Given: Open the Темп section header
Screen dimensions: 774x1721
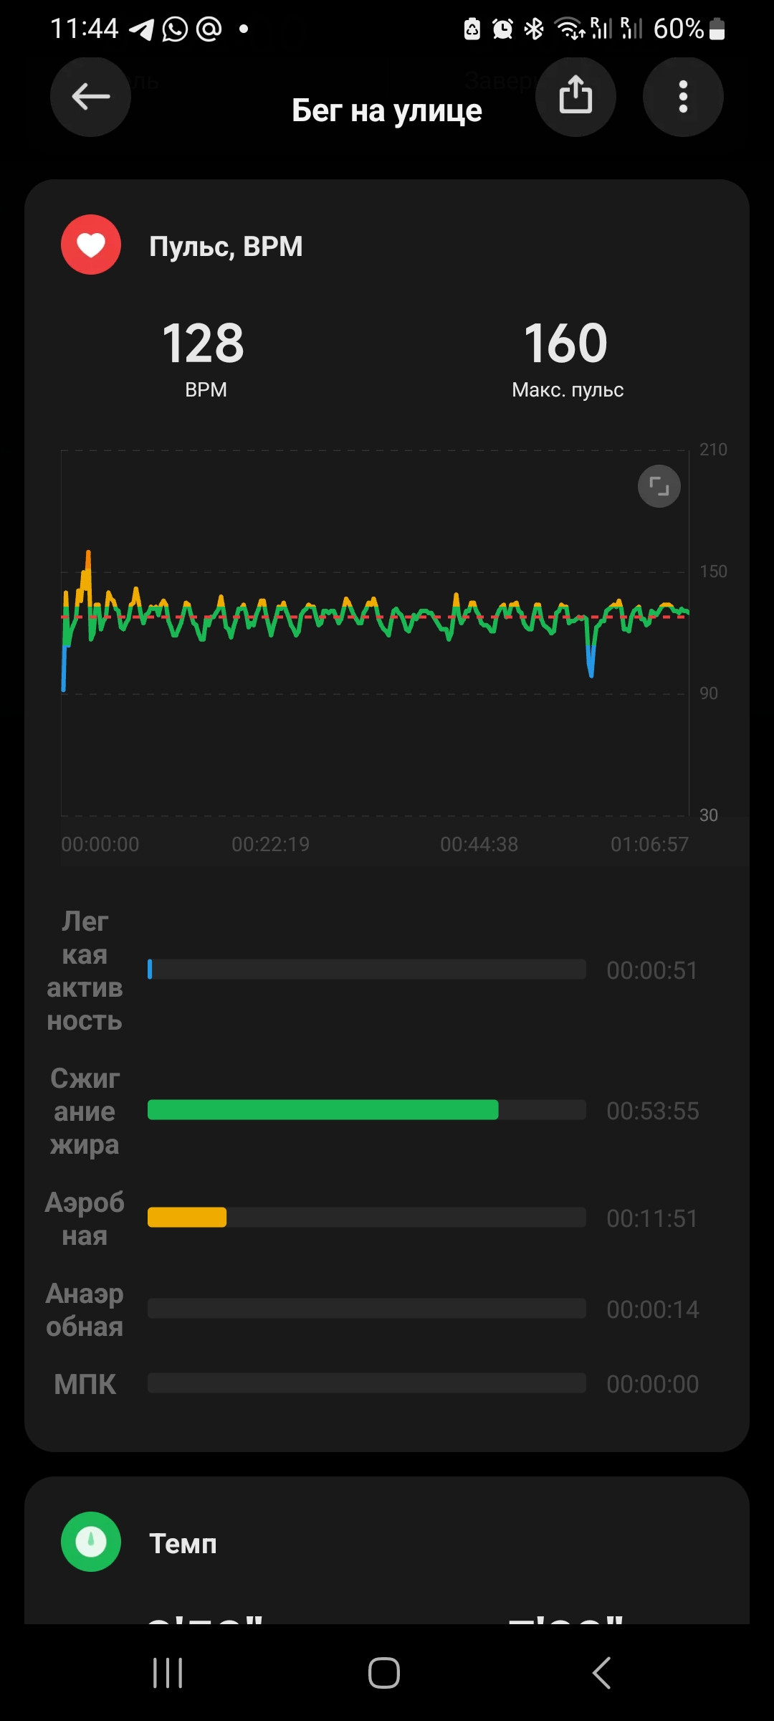Looking at the screenshot, I should [x=183, y=1543].
